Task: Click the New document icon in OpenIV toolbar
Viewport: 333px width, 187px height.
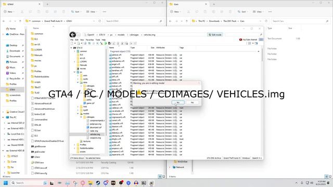Action: pos(72,43)
